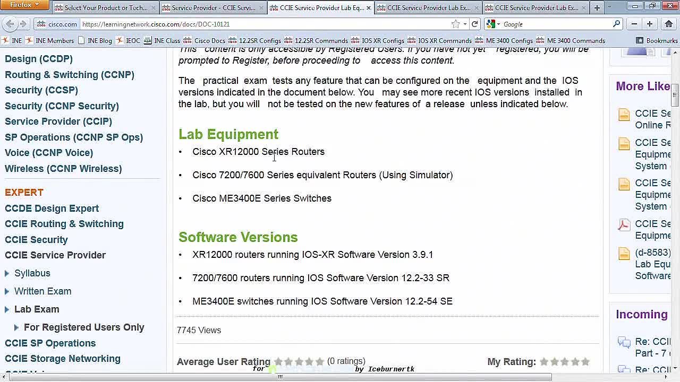Open the INE Members bookmark
Screen dimensions: 680x382
49,40
